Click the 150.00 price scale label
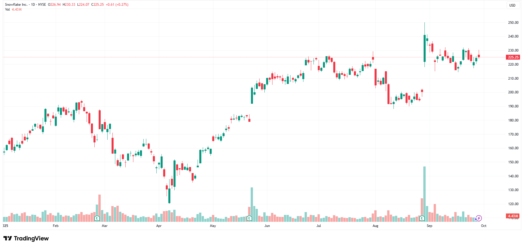524x247 pixels. (513, 162)
